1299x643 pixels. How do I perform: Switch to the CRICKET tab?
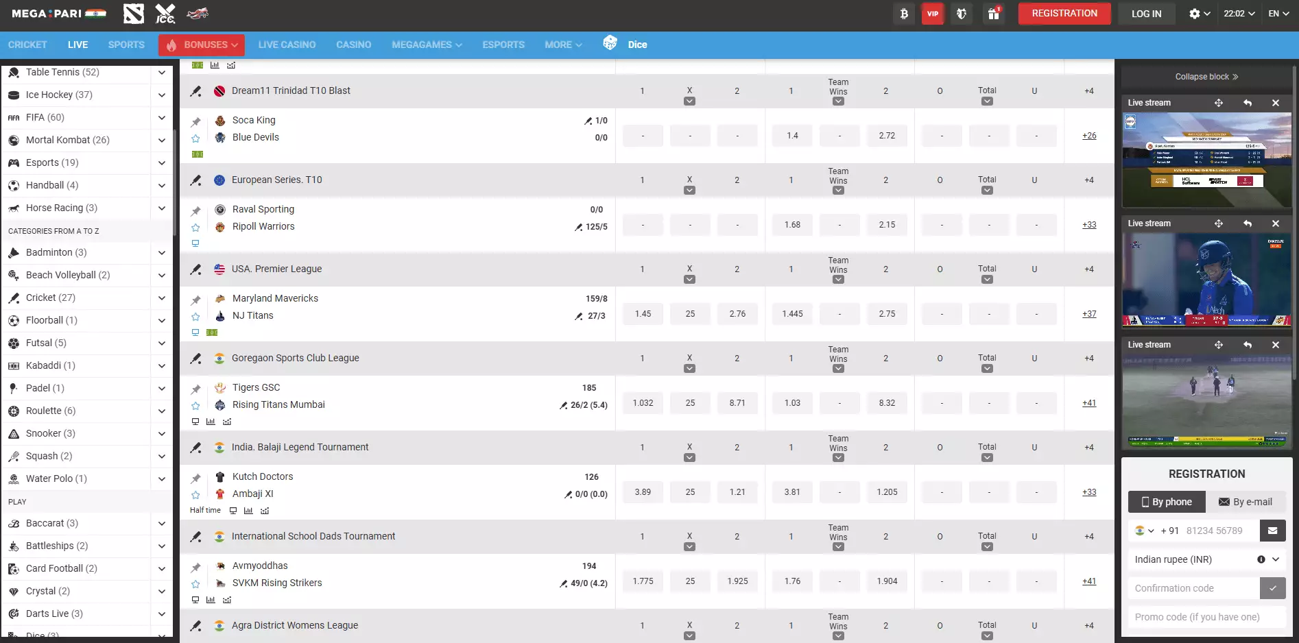[27, 45]
